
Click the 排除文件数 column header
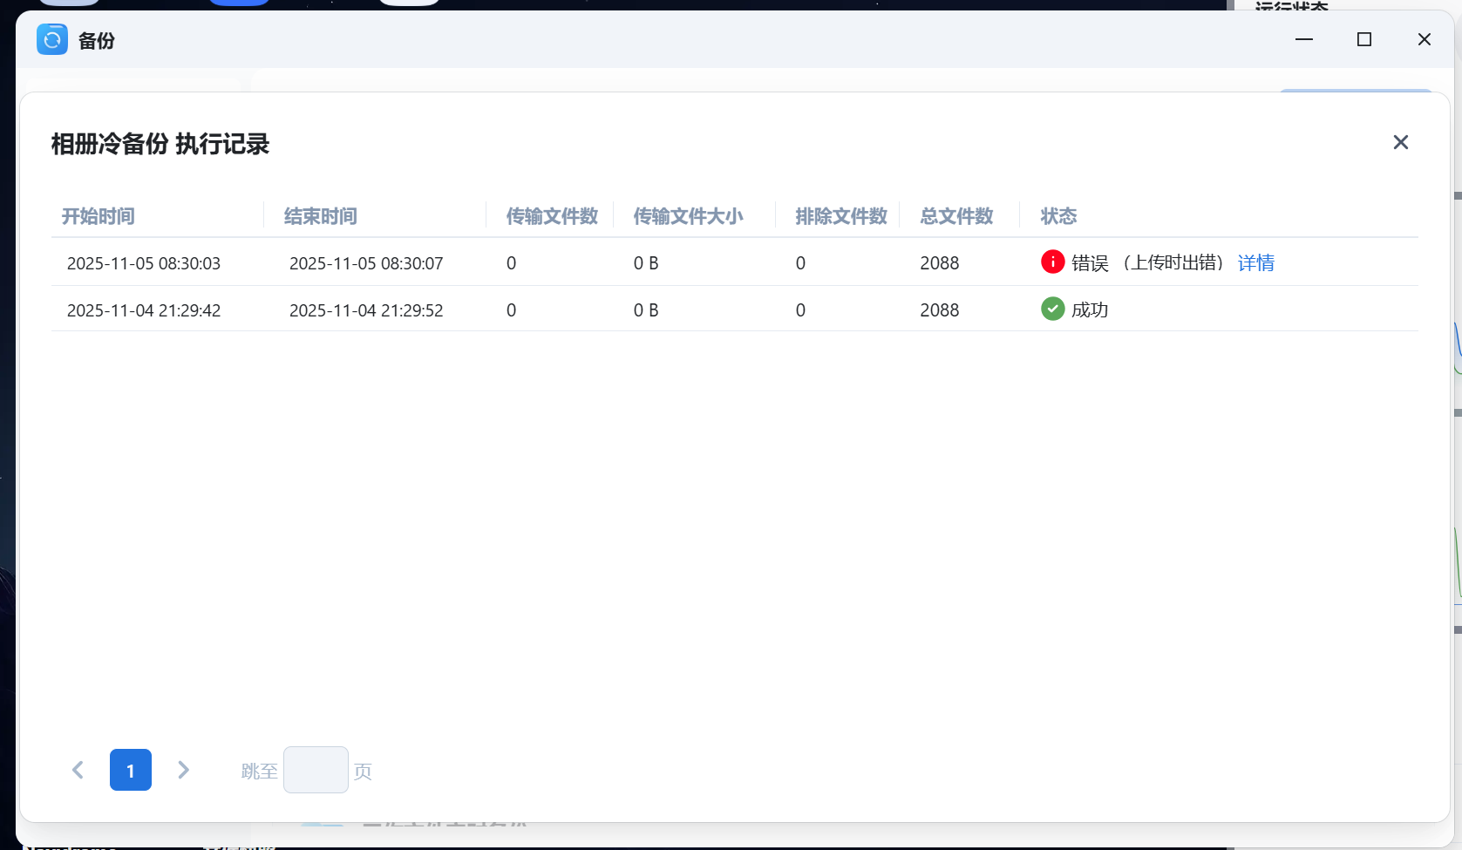pos(840,215)
